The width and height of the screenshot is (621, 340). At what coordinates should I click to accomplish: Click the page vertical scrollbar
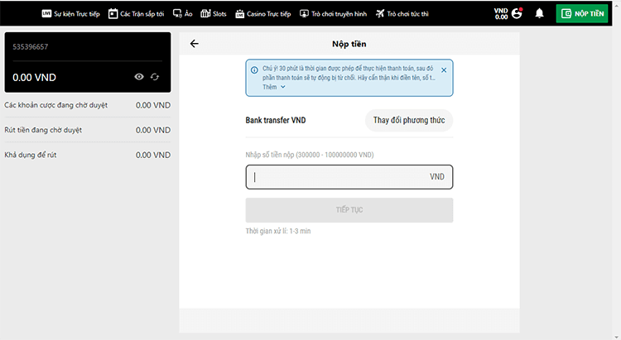[x=617, y=170]
